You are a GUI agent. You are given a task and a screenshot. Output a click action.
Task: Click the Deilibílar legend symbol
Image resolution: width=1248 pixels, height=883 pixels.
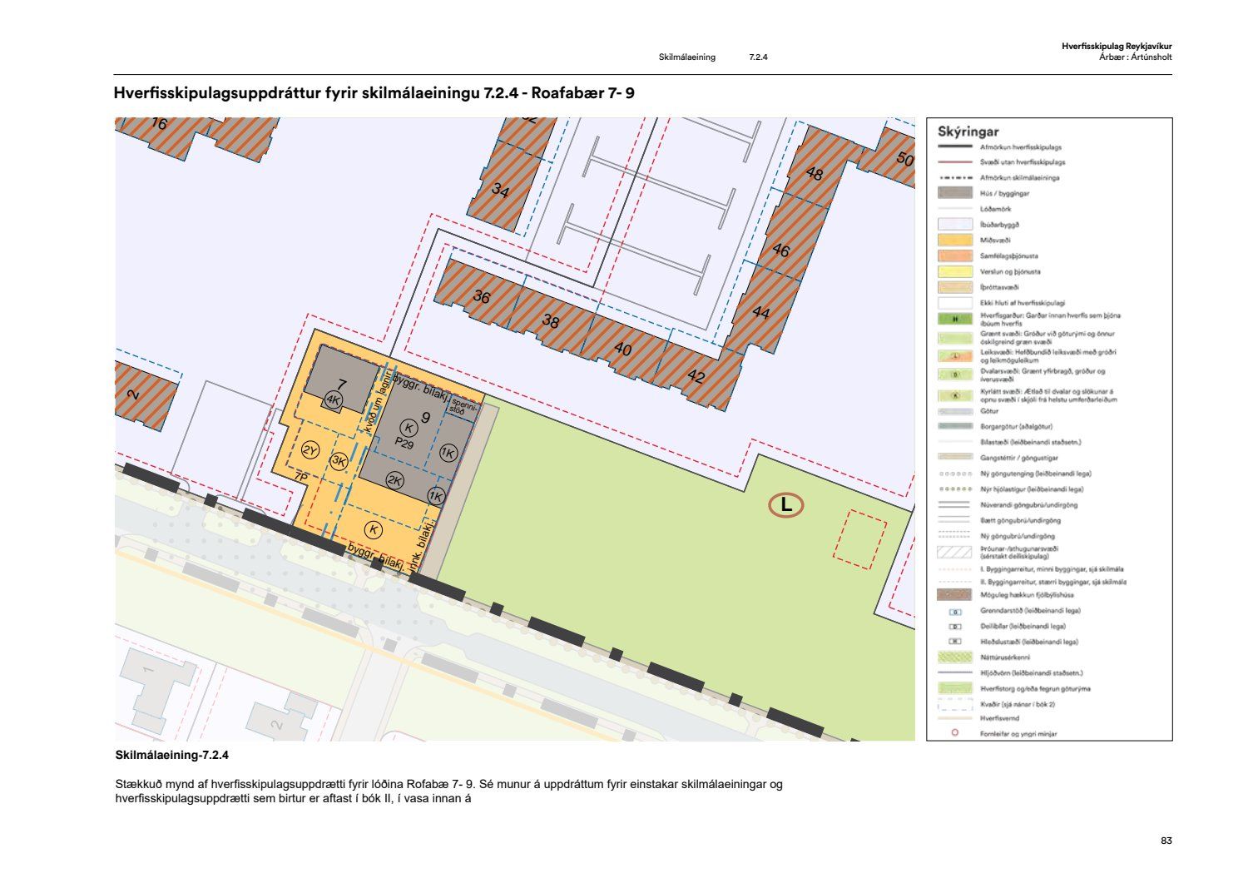click(x=954, y=627)
